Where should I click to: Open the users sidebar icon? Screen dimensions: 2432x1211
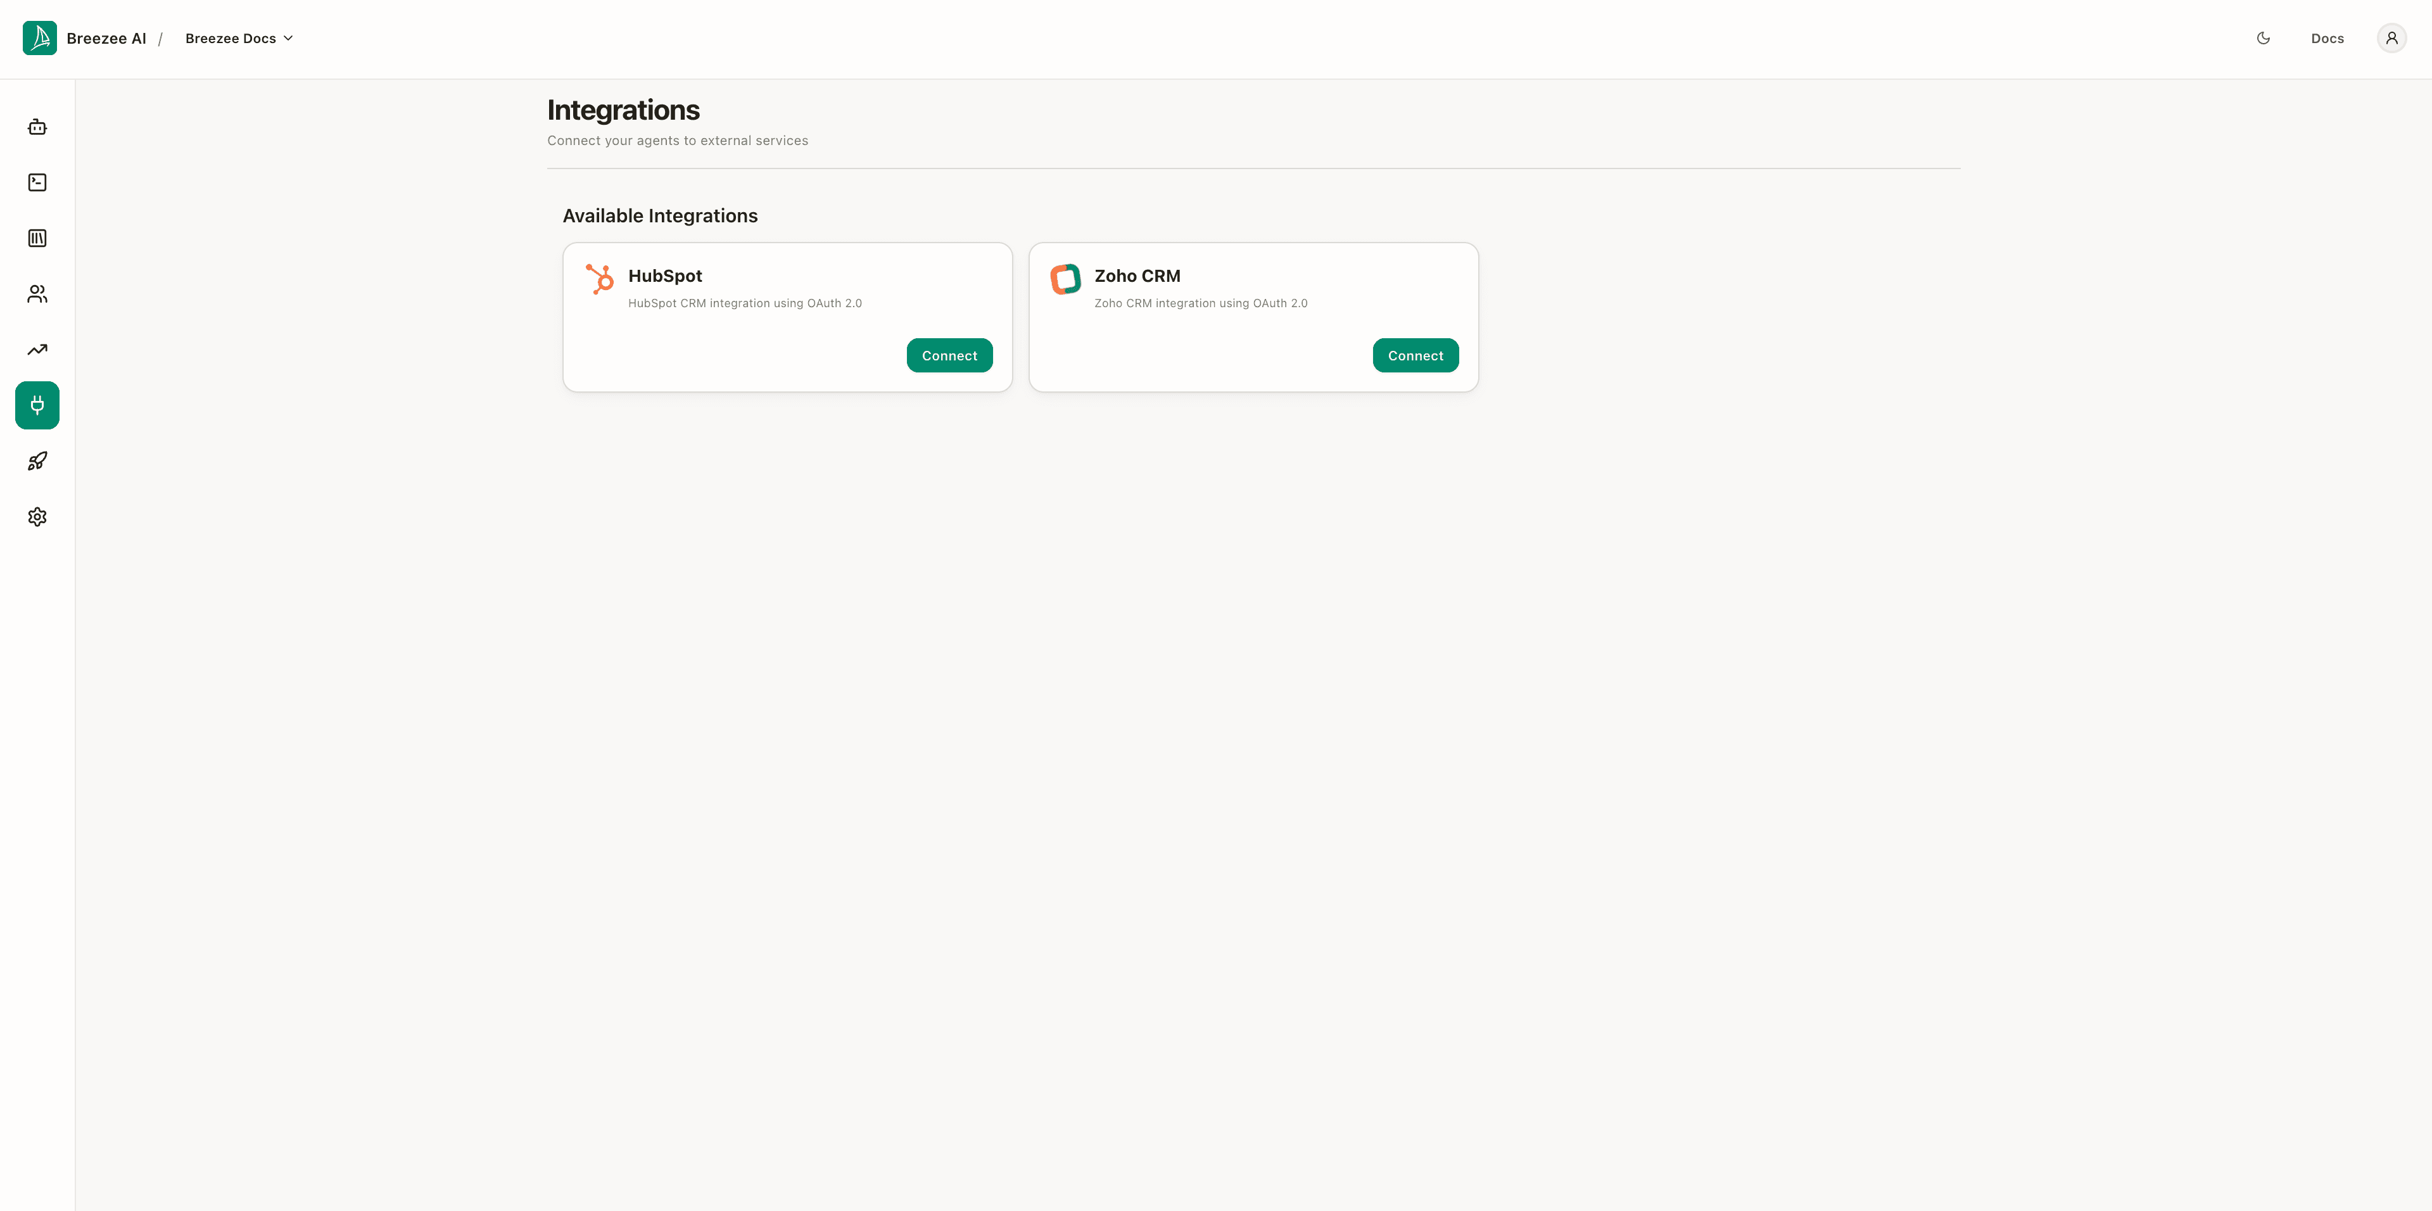38,293
